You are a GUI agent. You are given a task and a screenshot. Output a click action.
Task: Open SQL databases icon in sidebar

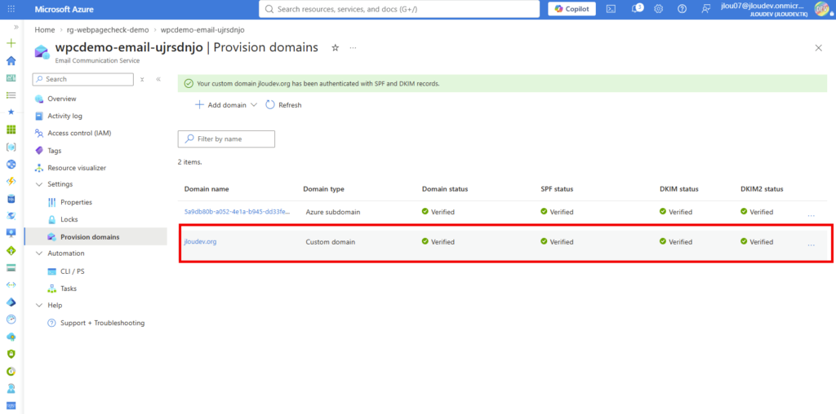11,199
